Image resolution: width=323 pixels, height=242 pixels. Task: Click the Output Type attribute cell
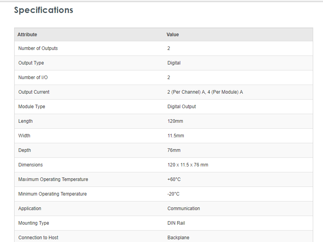tap(31, 63)
